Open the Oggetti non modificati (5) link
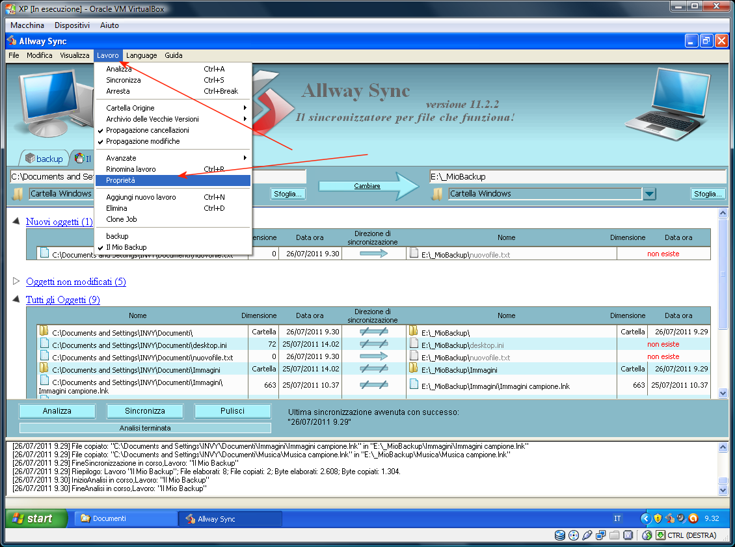 [x=76, y=282]
